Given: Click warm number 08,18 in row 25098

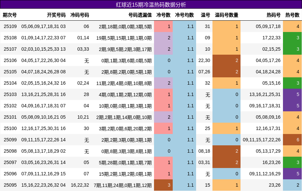Looking at the screenshot, I should (204, 151).
